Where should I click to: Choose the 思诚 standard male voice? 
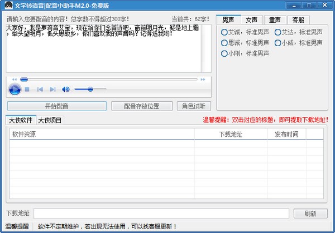[224, 43]
